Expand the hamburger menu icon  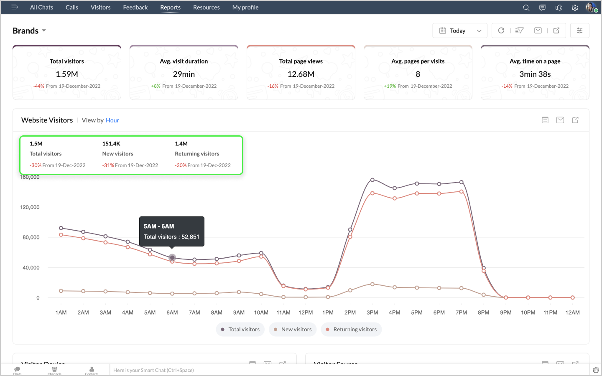15,7
